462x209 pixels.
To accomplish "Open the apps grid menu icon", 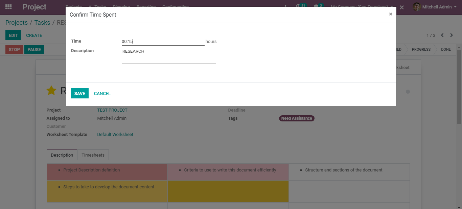I will pyautogui.click(x=8, y=7).
